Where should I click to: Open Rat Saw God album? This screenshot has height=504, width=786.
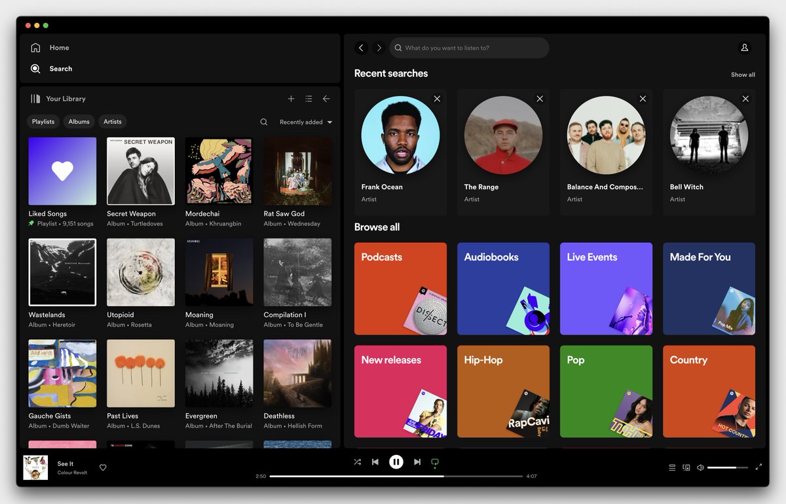tap(297, 171)
